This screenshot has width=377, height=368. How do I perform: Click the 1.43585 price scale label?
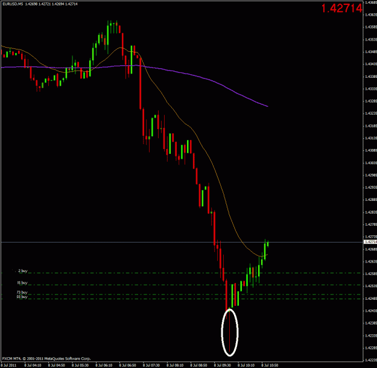371,27
